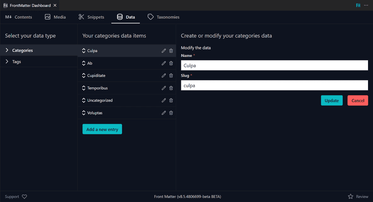Click trash icon next to Temporibus
This screenshot has width=373, height=202.
(171, 88)
